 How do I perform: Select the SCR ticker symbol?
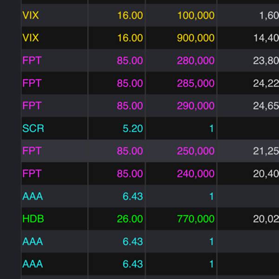click(x=33, y=128)
